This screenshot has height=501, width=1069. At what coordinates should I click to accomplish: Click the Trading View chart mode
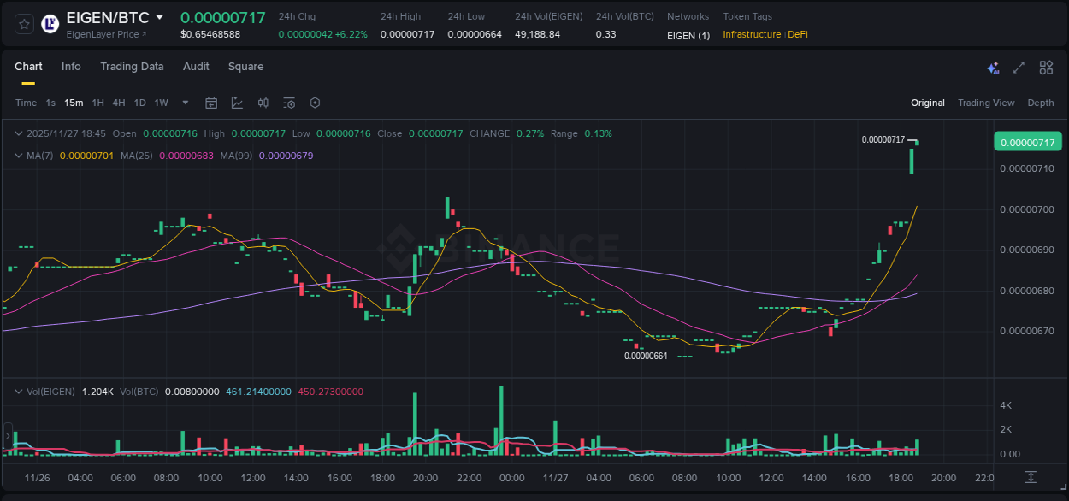tap(986, 103)
